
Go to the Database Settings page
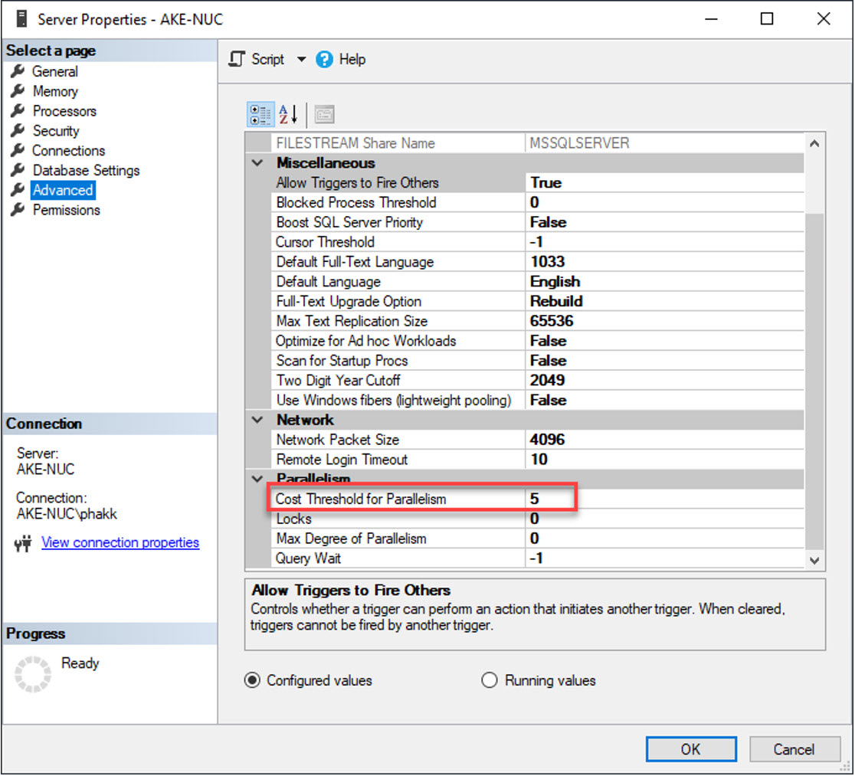click(86, 171)
